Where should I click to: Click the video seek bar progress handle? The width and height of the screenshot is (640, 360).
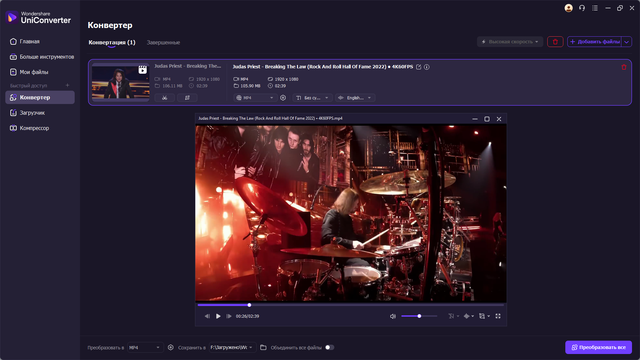pyautogui.click(x=249, y=305)
